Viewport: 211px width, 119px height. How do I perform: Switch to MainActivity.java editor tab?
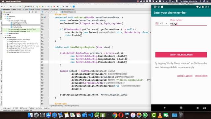(68, 12)
